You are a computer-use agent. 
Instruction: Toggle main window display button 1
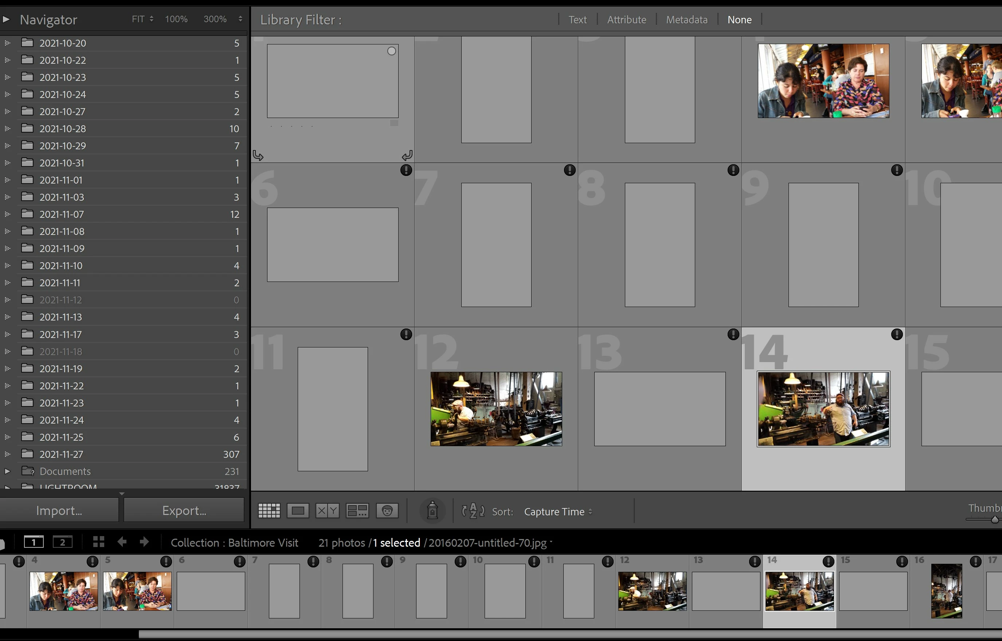click(x=34, y=542)
